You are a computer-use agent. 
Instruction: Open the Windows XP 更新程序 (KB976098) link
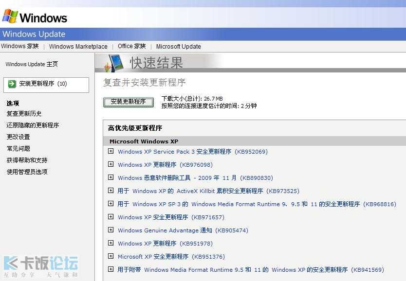pos(165,165)
